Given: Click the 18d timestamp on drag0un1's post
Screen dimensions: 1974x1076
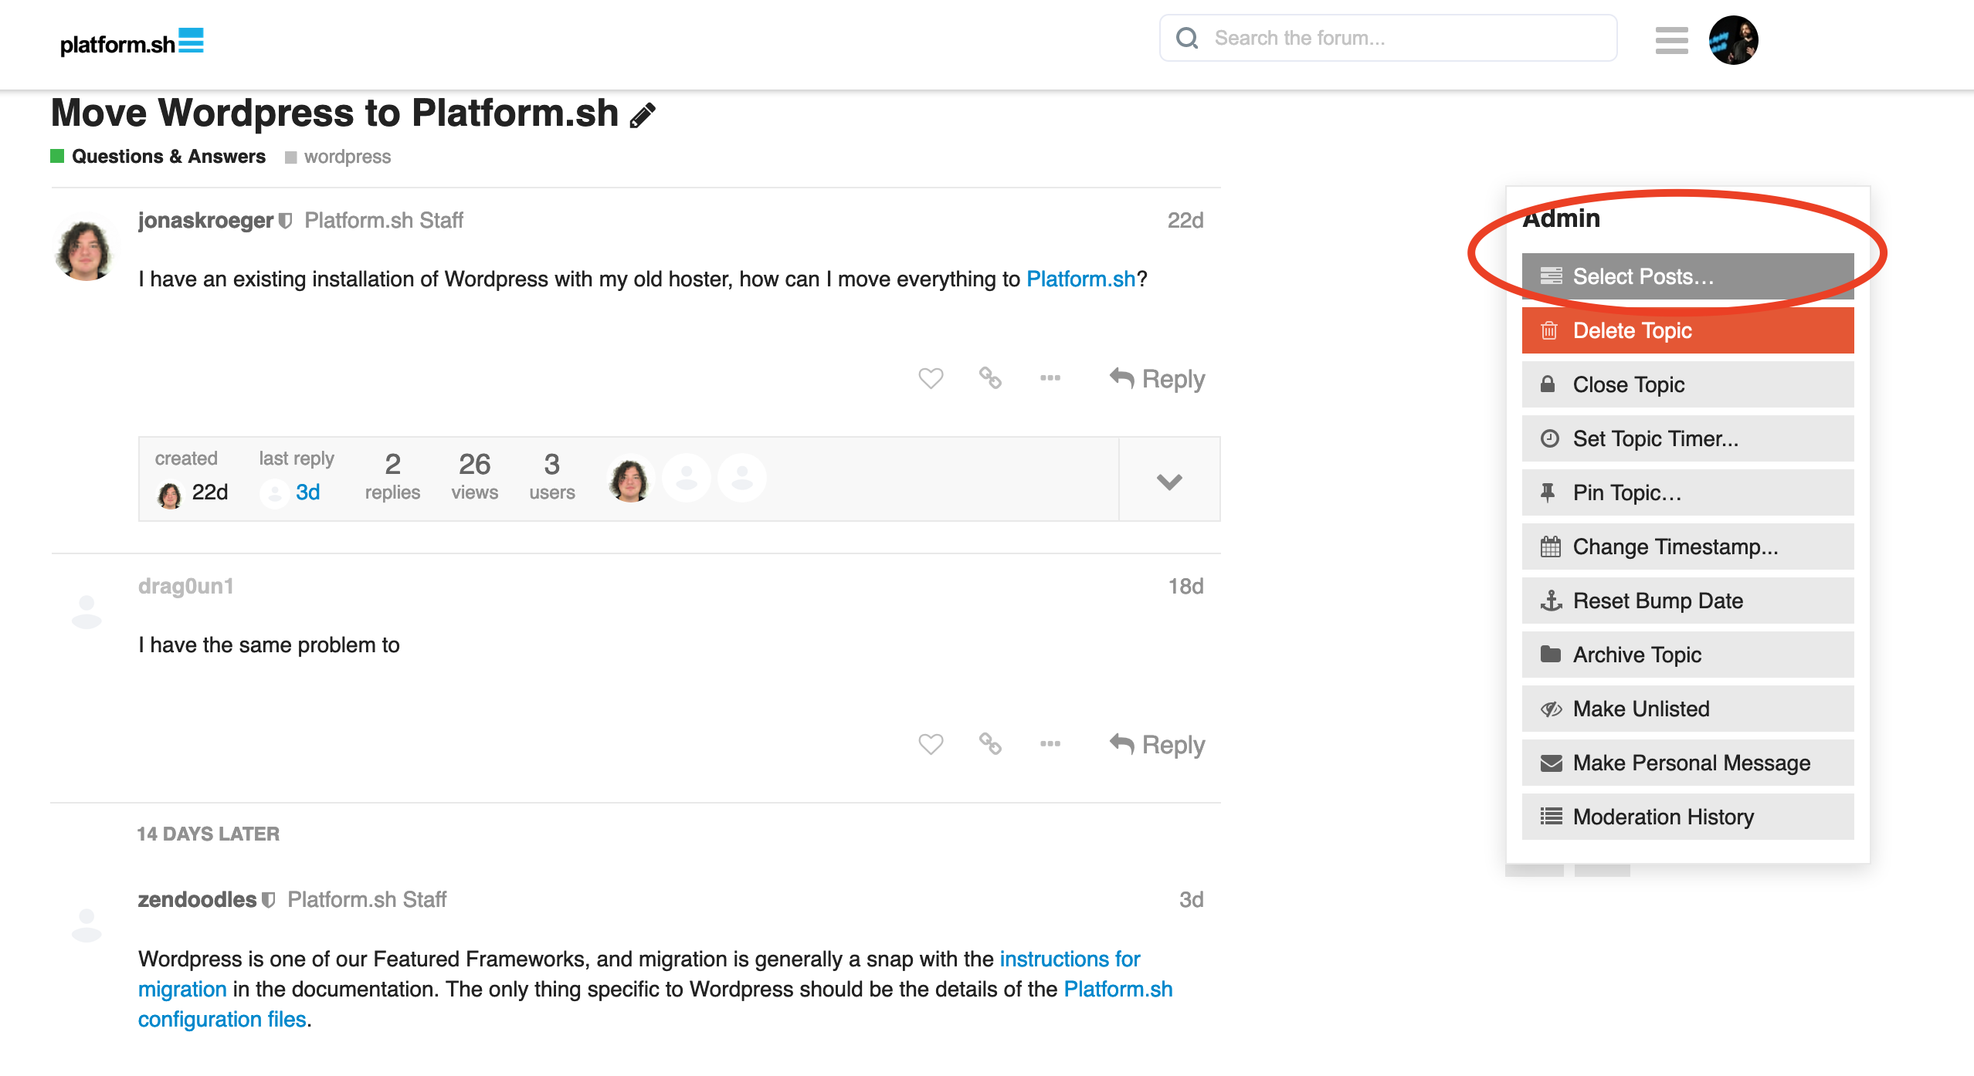Looking at the screenshot, I should 1185,587.
